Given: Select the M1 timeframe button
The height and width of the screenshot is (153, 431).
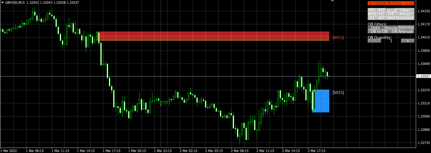Looking at the screenshot, I should coord(372,10).
